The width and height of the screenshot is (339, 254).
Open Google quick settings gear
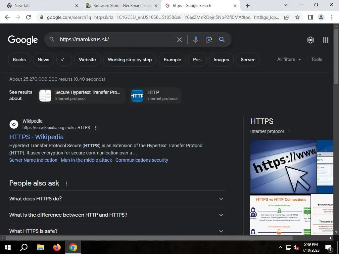click(311, 40)
